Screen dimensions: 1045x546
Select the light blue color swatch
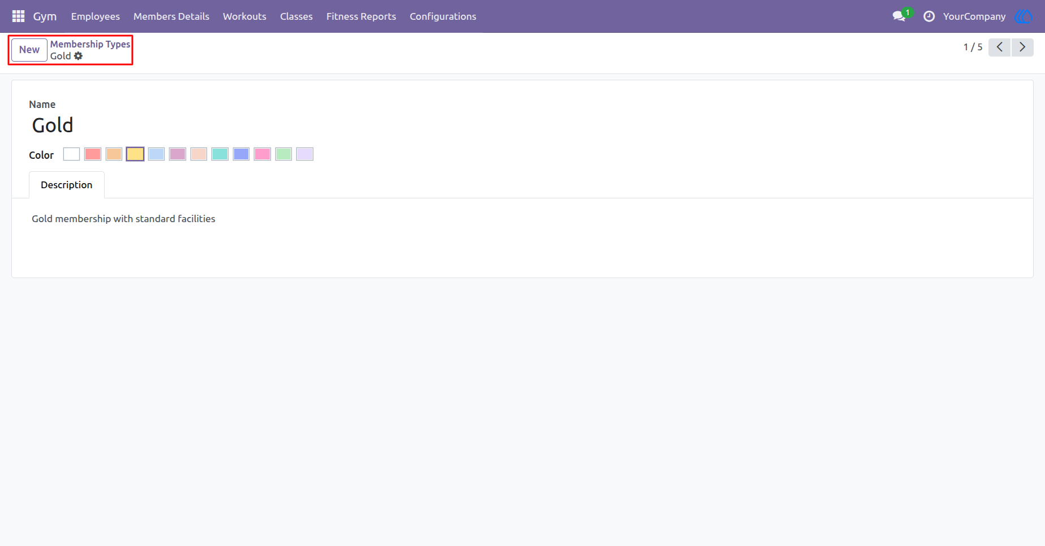[156, 154]
